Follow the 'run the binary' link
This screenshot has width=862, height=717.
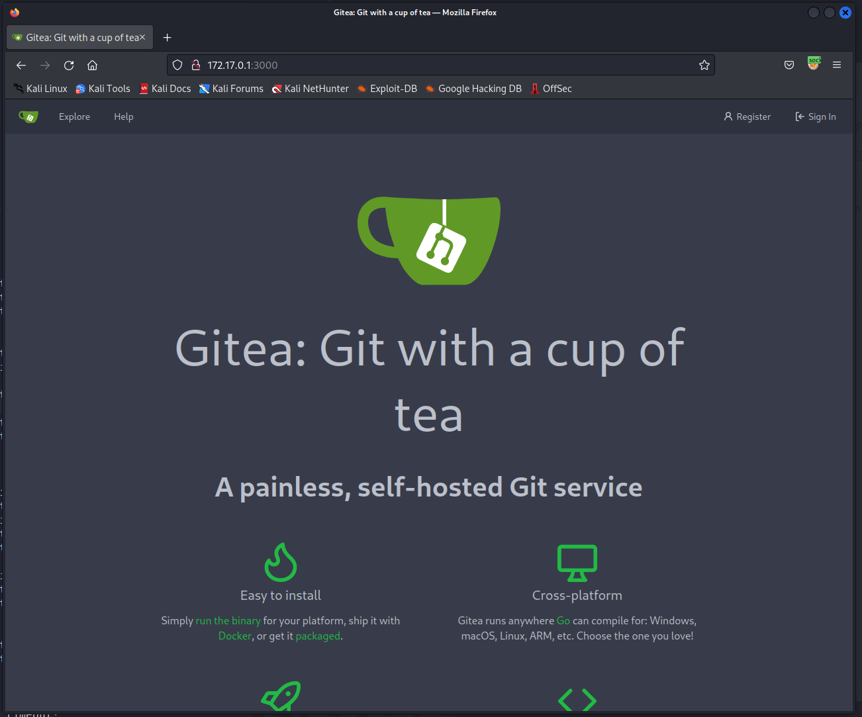pyautogui.click(x=228, y=620)
